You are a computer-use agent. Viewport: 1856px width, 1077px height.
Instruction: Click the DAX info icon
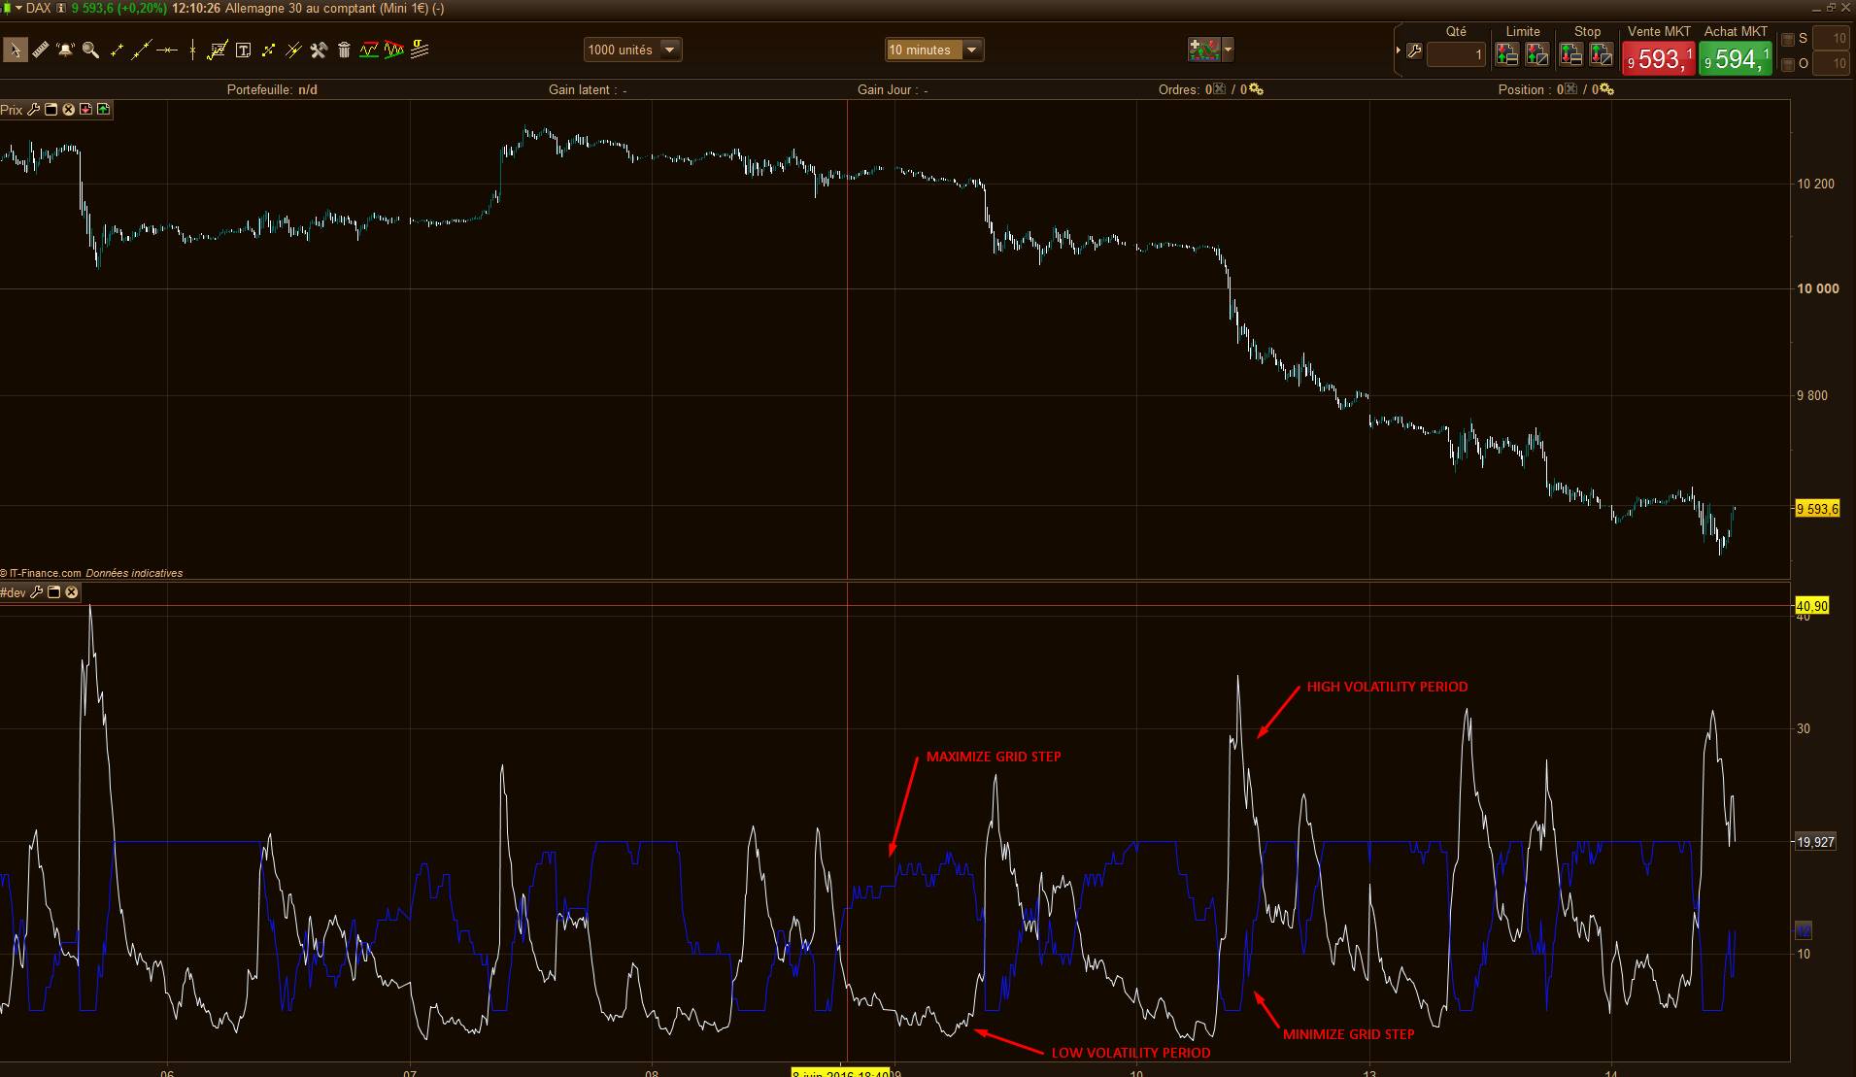pyautogui.click(x=61, y=9)
